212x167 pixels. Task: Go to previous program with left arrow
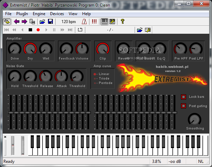(17, 22)
